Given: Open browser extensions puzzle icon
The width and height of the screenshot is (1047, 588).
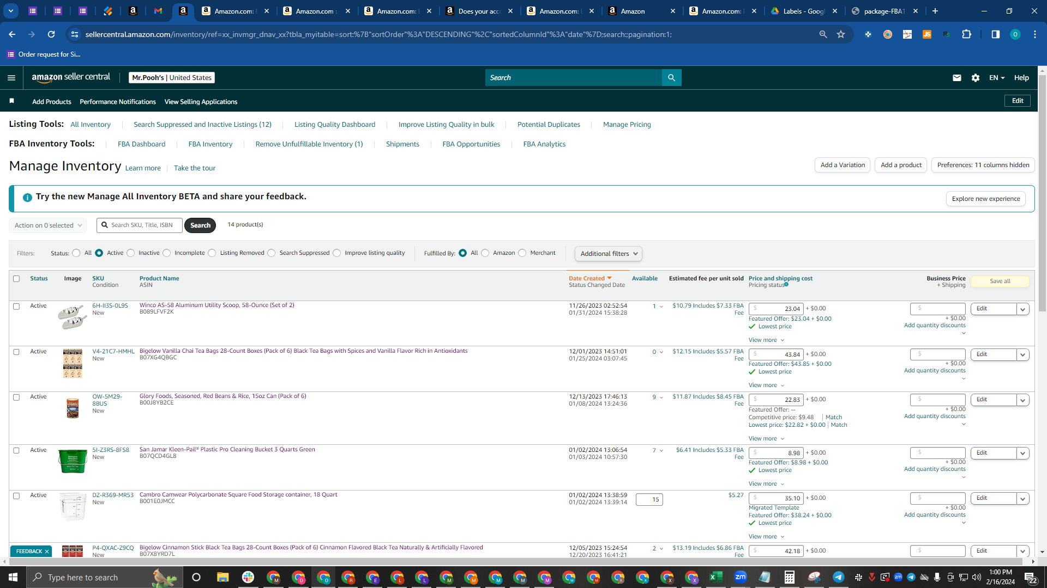Looking at the screenshot, I should (x=966, y=34).
